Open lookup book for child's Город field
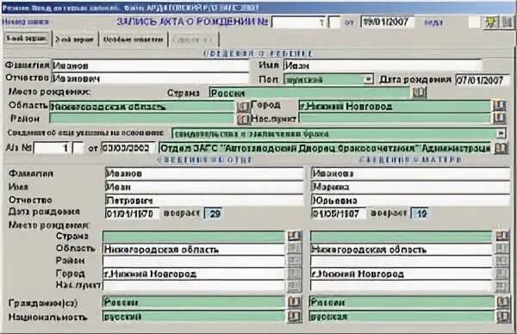The height and width of the screenshot is (334, 517). pyautogui.click(x=500, y=106)
